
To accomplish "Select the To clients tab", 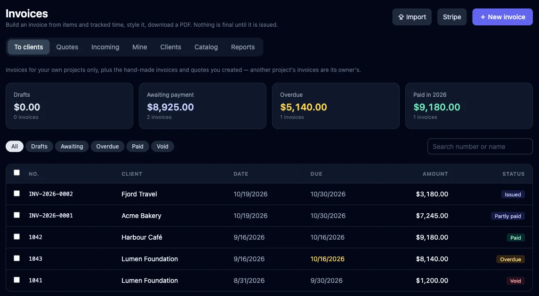I will pyautogui.click(x=29, y=47).
